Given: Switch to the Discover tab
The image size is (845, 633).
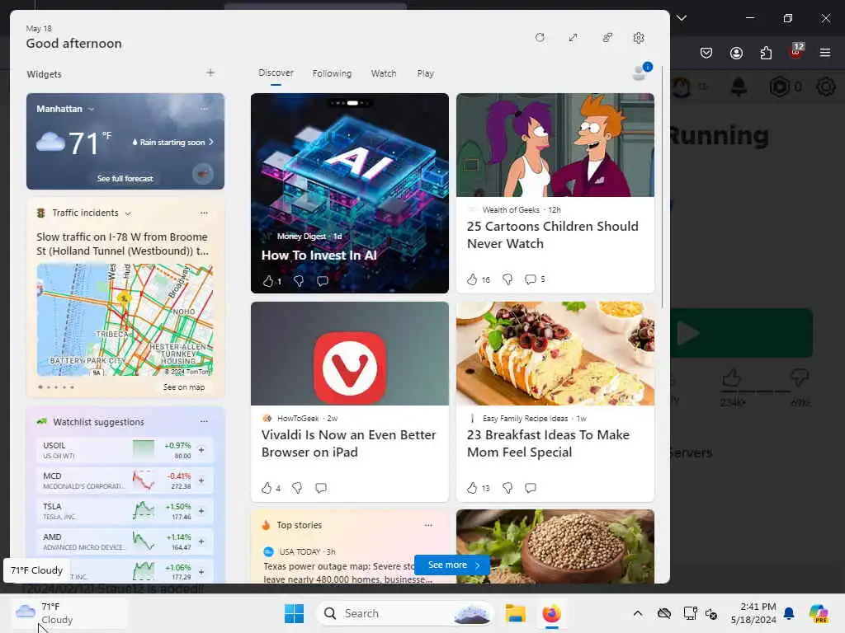Looking at the screenshot, I should tap(276, 73).
